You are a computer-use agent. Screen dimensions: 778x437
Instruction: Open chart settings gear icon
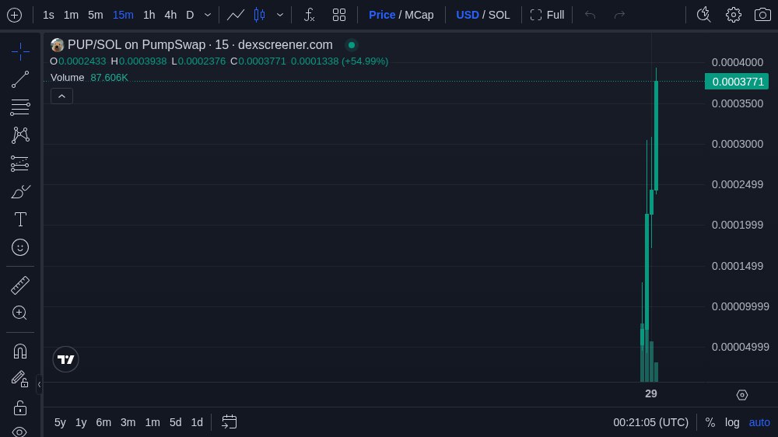tap(733, 15)
